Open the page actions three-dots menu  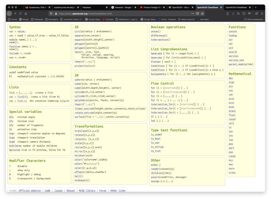click(192, 14)
